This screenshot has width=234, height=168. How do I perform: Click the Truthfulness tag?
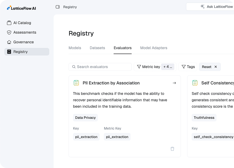pyautogui.click(x=204, y=118)
